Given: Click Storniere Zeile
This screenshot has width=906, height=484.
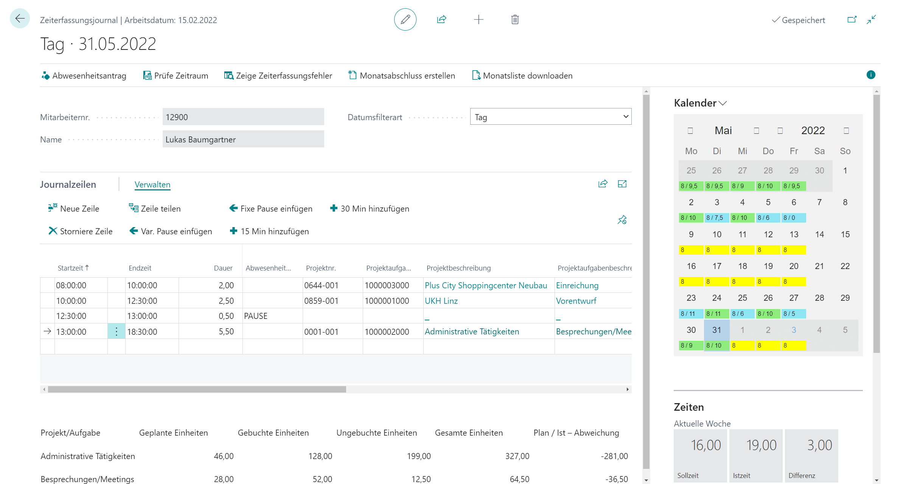Looking at the screenshot, I should pyautogui.click(x=81, y=231).
